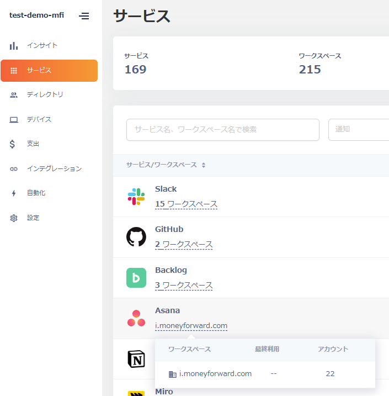Image resolution: width=389 pixels, height=396 pixels.
Task: Expand GitHub 2 ワークスペース link
Action: click(184, 245)
